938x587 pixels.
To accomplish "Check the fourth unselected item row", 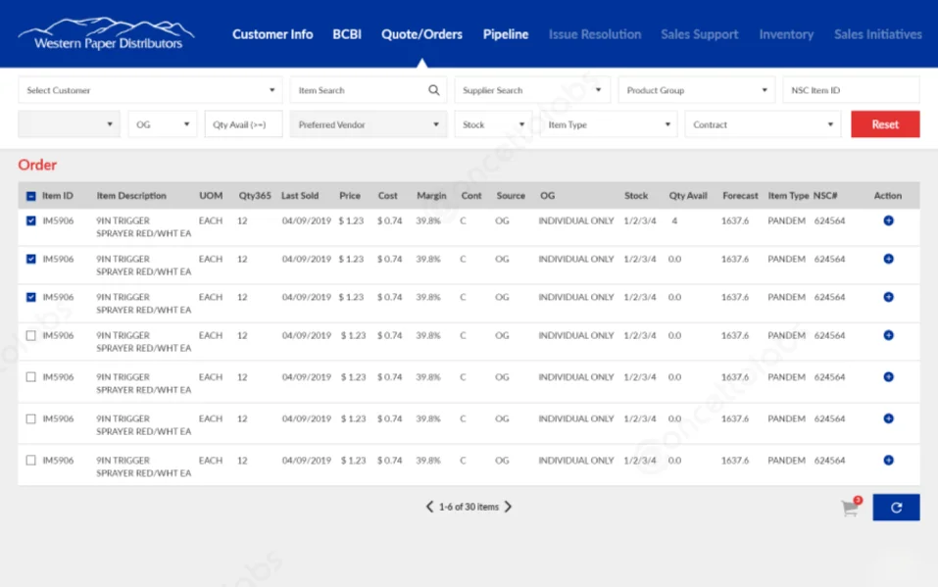I will tap(29, 335).
